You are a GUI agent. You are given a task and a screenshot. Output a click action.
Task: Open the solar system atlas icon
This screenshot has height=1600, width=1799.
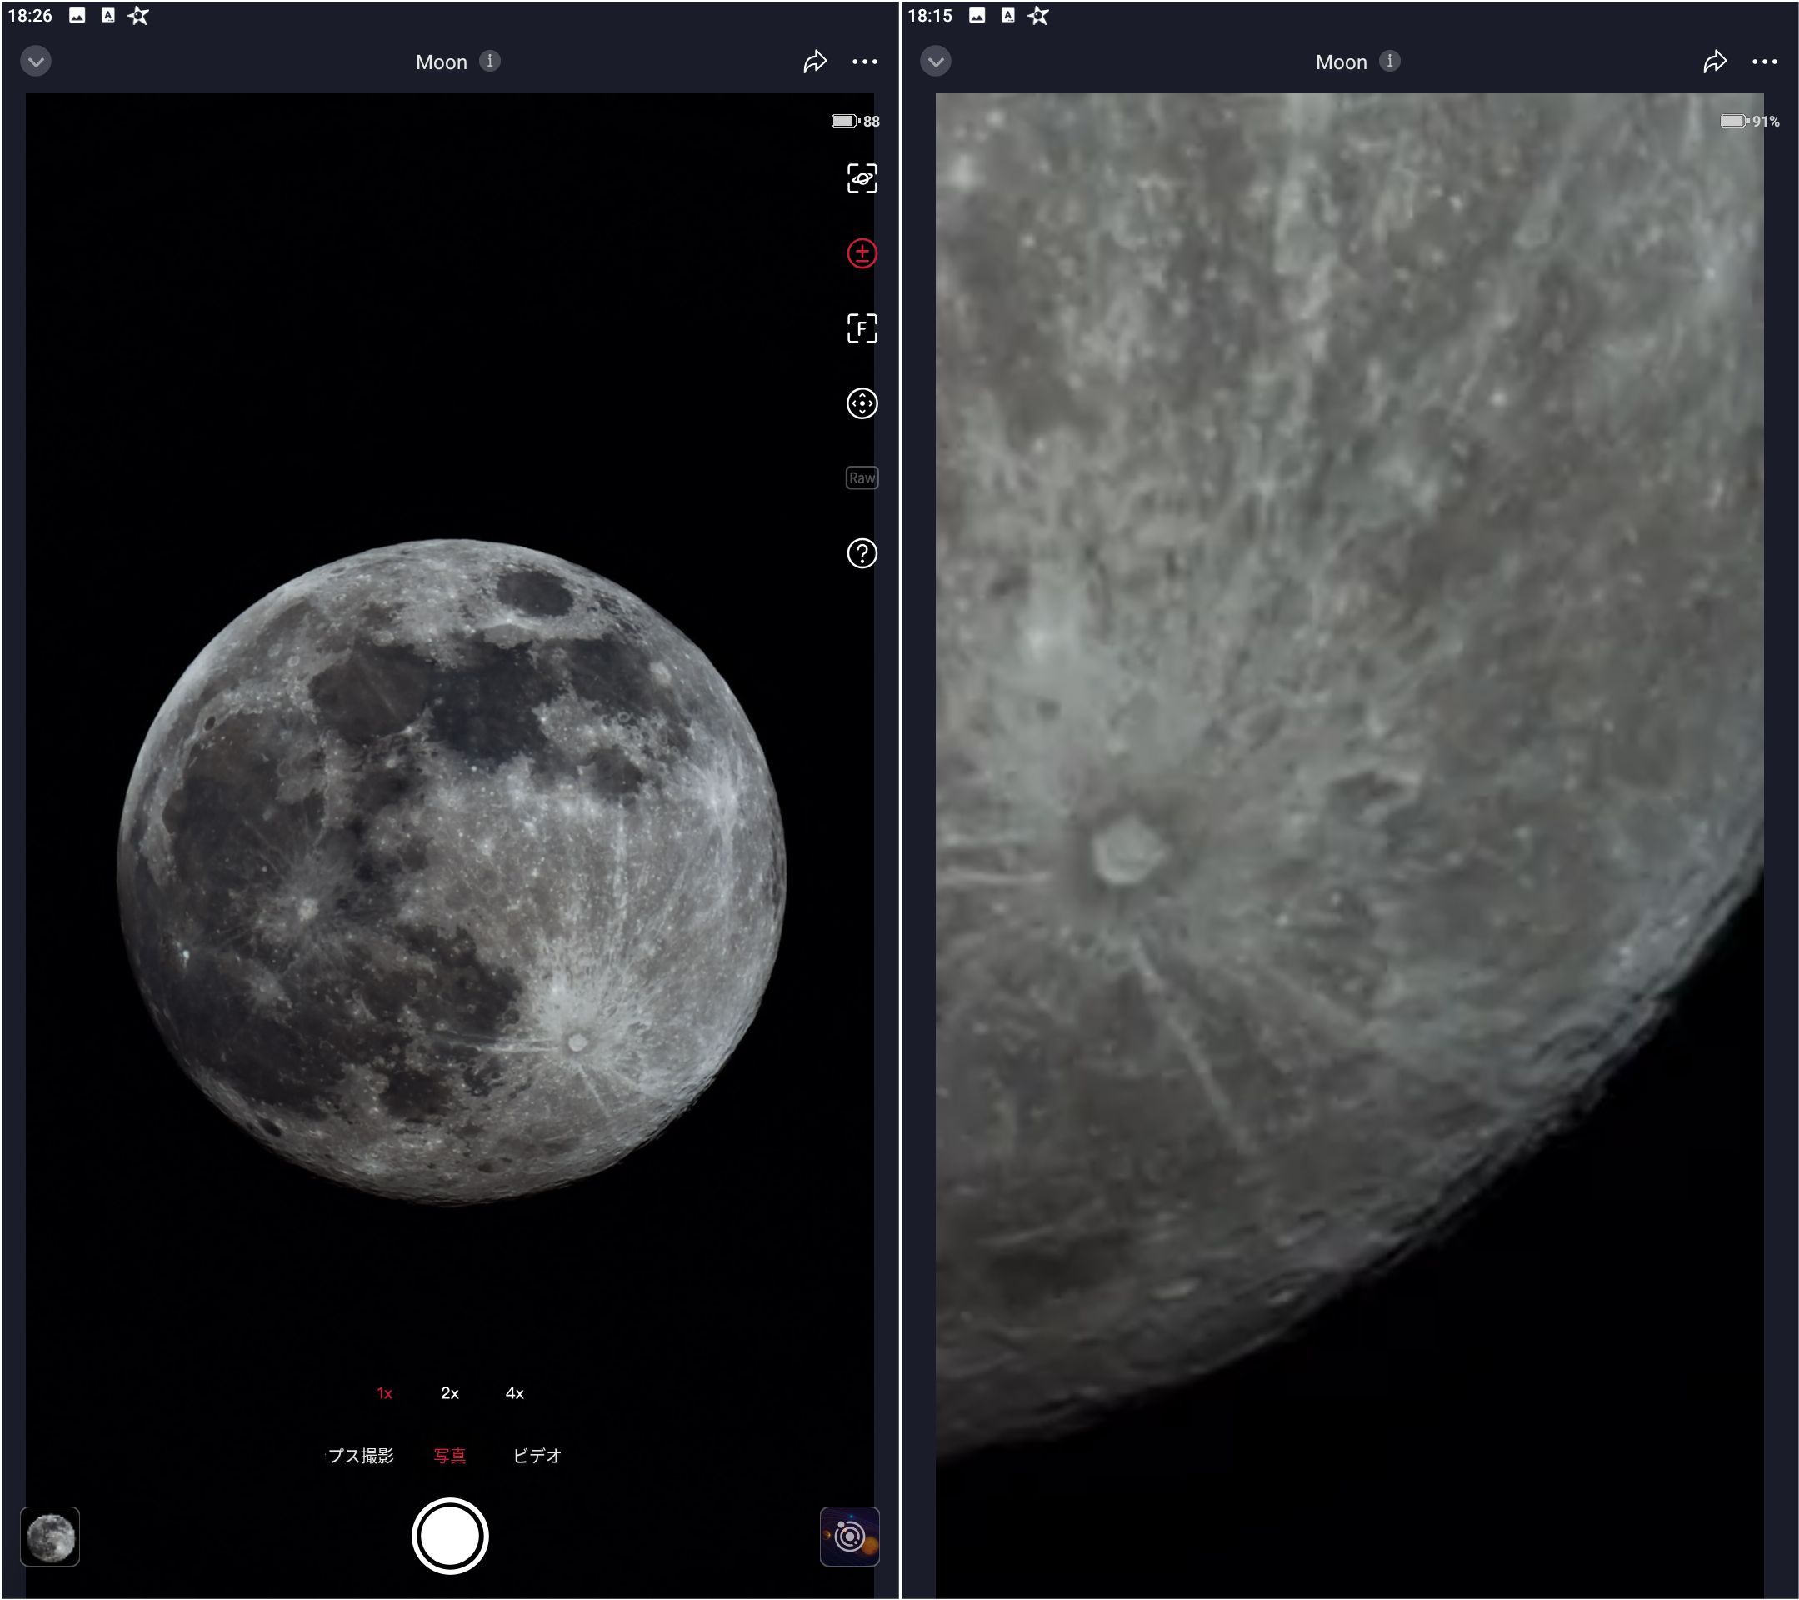click(849, 1537)
